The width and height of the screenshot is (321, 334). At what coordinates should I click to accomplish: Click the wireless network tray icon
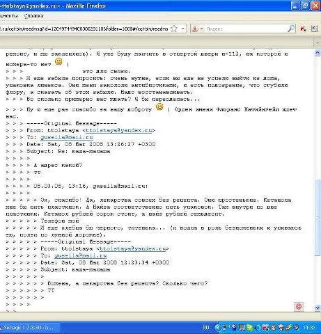(x=281, y=328)
